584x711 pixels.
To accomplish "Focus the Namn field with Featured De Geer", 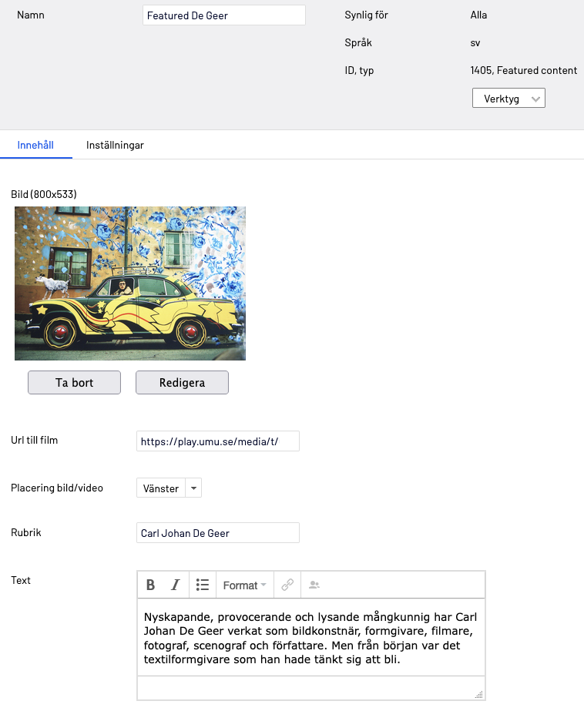I will click(x=224, y=15).
